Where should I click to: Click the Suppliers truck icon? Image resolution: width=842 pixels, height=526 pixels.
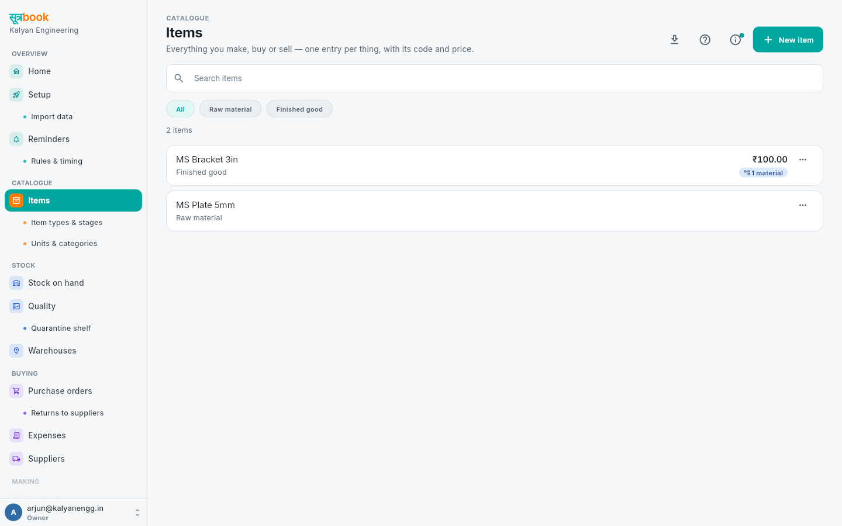(x=16, y=459)
